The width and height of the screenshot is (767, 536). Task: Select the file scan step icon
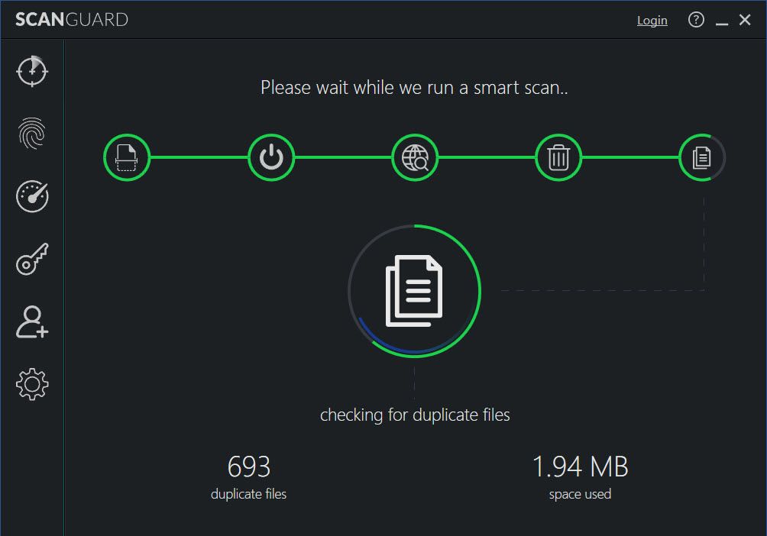127,157
